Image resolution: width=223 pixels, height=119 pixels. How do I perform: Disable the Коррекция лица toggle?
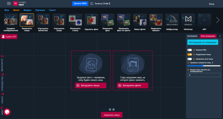pyautogui.click(x=189, y=54)
